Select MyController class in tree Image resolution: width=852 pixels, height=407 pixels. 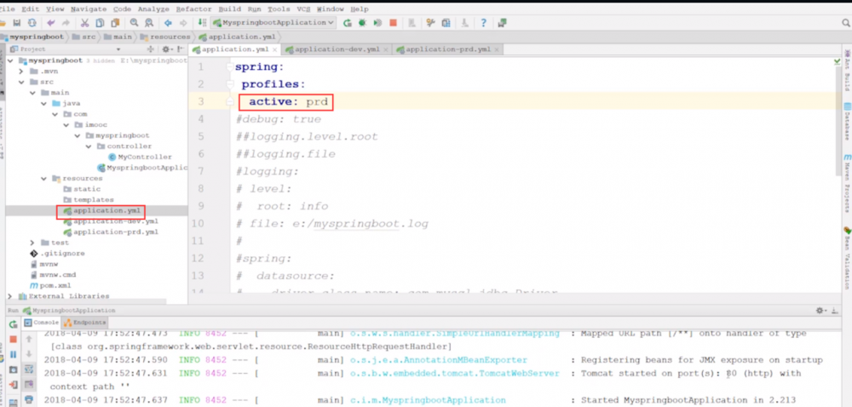tap(141, 157)
